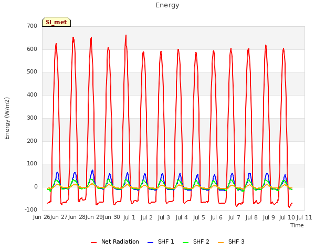Click the y-axis label Energy (W/m2)
The width and height of the screenshot is (336, 252).
7,118
